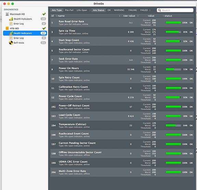Screen dimensions: 197x190
Task: Click the Macintosh HD drive icon
Action: pos(7,14)
